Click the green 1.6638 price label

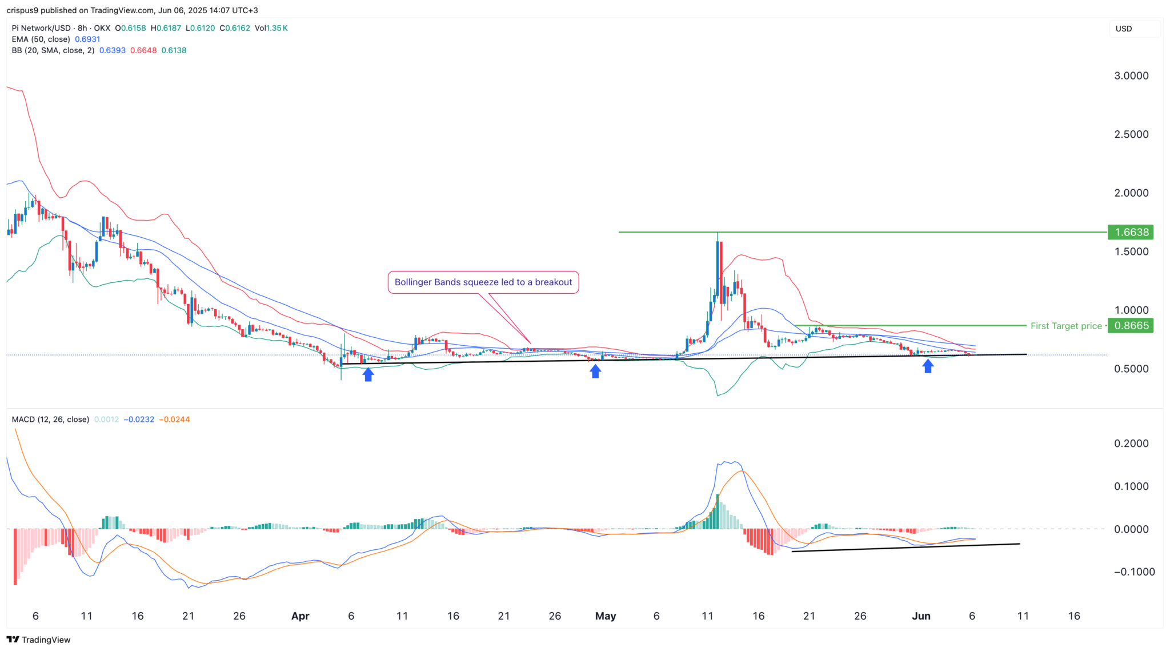click(1131, 232)
